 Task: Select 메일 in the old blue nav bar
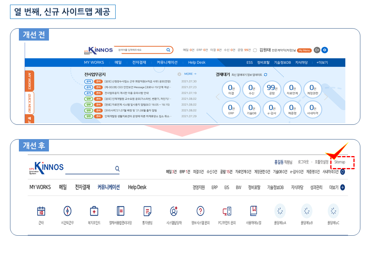click(x=118, y=63)
